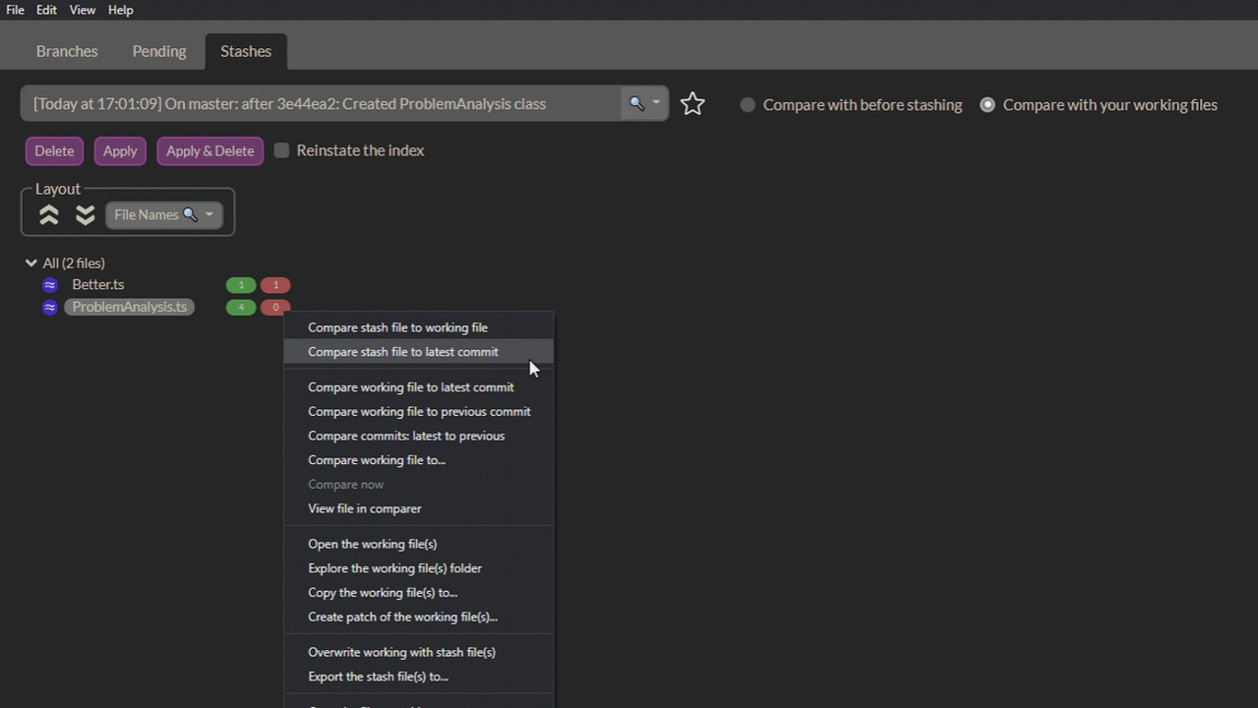1258x708 pixels.
Task: Click the red deletions badge for Better.ts
Action: tap(275, 285)
